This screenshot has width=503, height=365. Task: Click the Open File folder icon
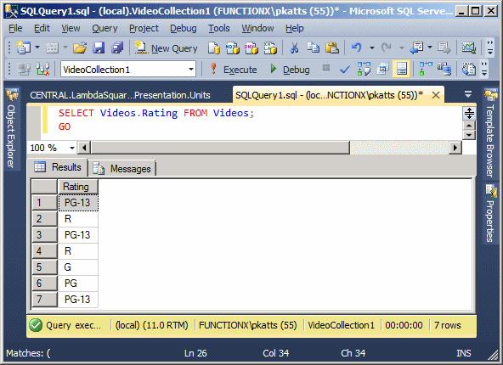point(80,48)
